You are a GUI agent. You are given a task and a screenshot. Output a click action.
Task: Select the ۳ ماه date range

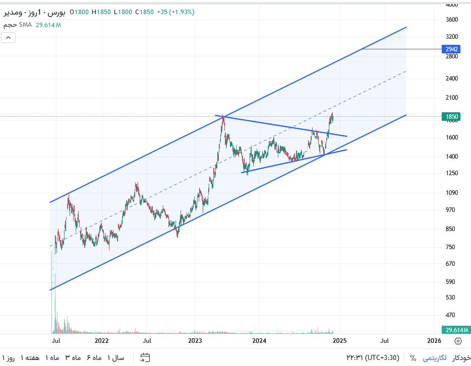73,358
